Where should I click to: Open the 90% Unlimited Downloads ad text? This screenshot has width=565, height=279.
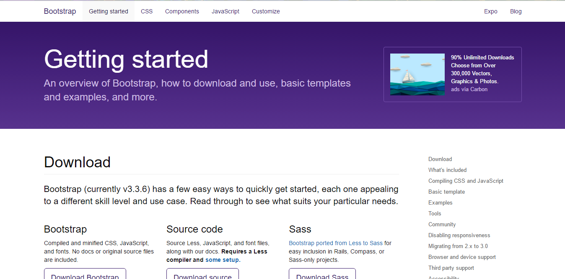click(x=482, y=69)
